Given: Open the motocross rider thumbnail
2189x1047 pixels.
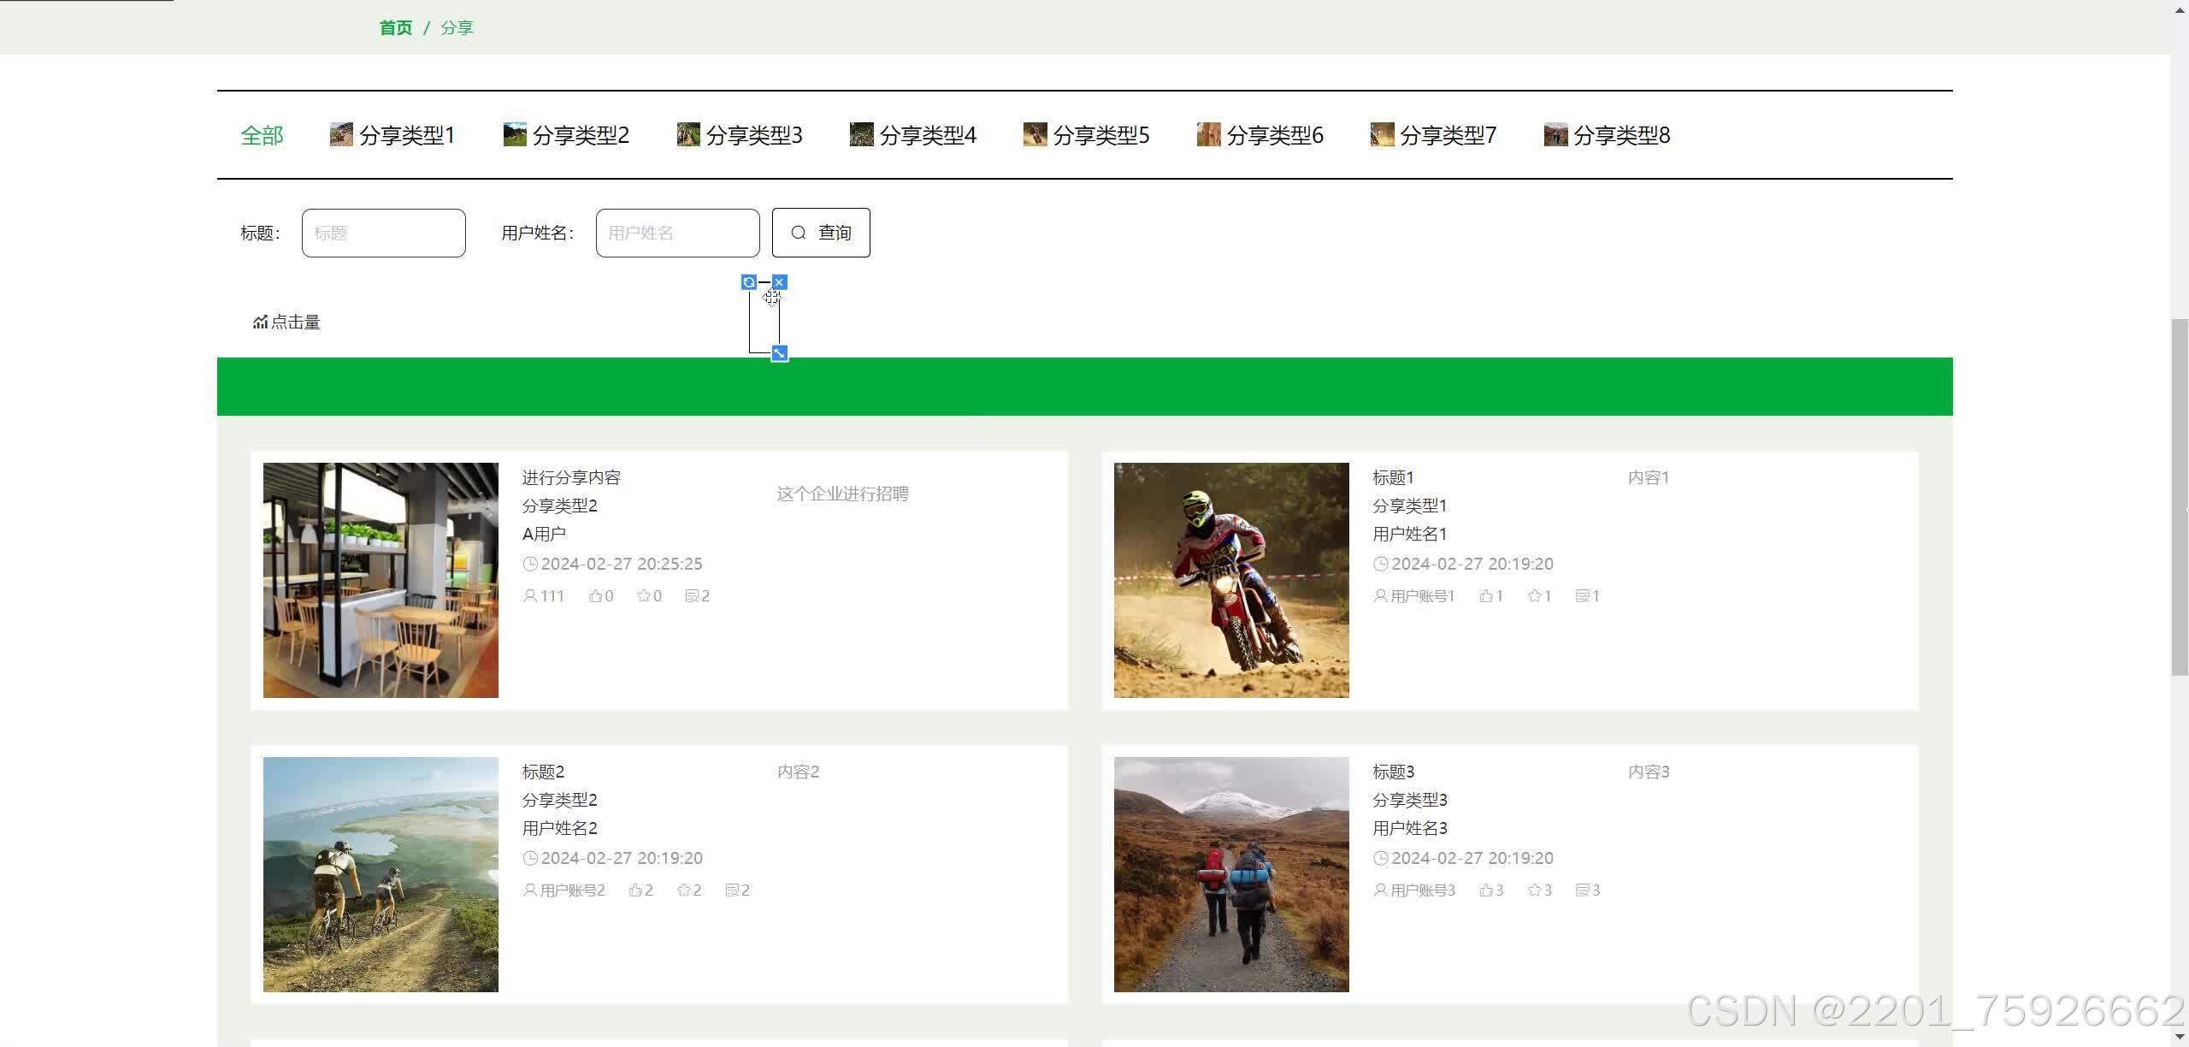Looking at the screenshot, I should pyautogui.click(x=1231, y=580).
